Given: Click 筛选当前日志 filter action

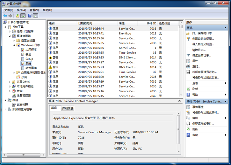Looking at the screenshot, I should click(x=201, y=55).
